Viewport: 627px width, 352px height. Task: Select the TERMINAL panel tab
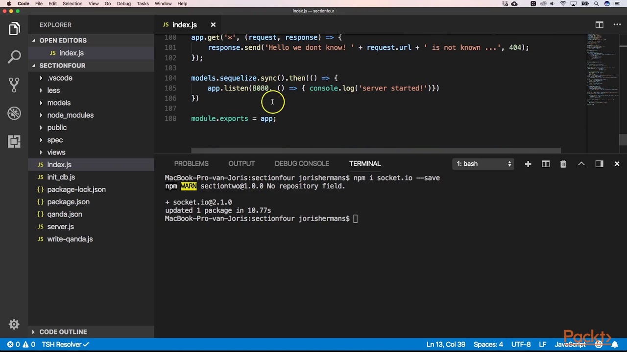pos(365,164)
